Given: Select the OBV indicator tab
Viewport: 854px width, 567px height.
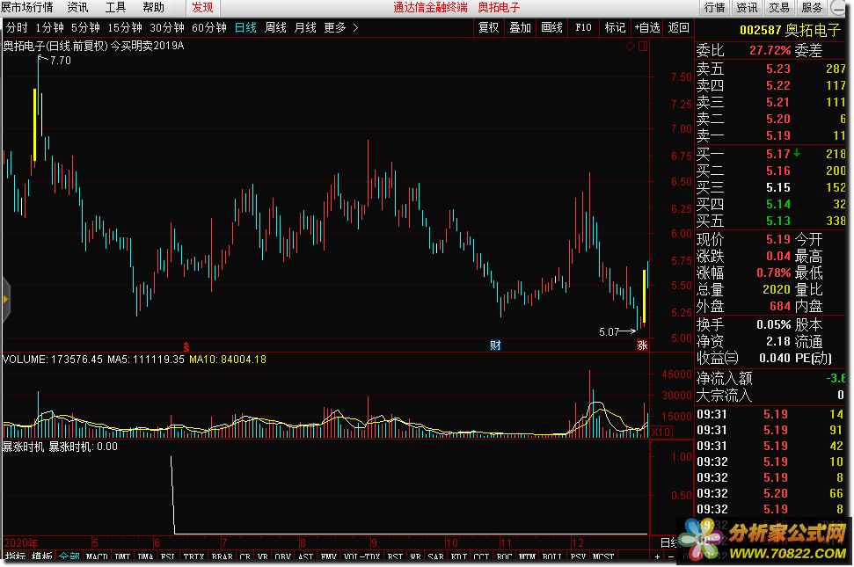Looking at the screenshot, I should 282,557.
